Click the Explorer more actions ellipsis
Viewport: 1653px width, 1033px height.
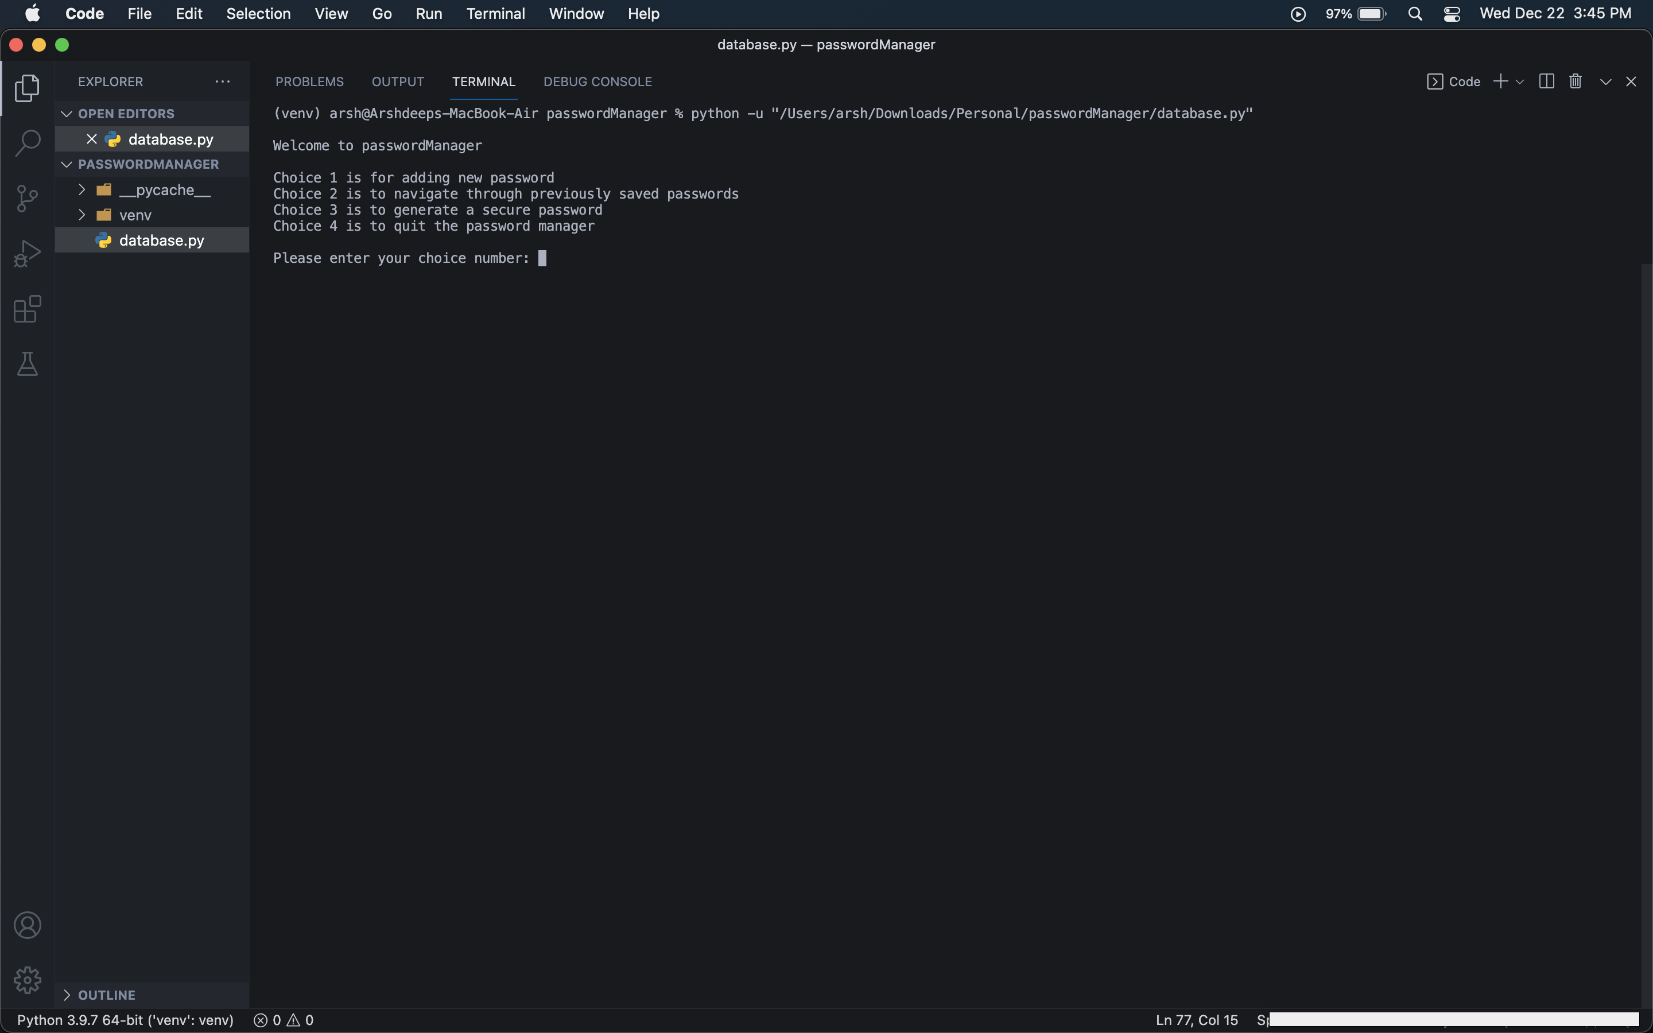223,81
